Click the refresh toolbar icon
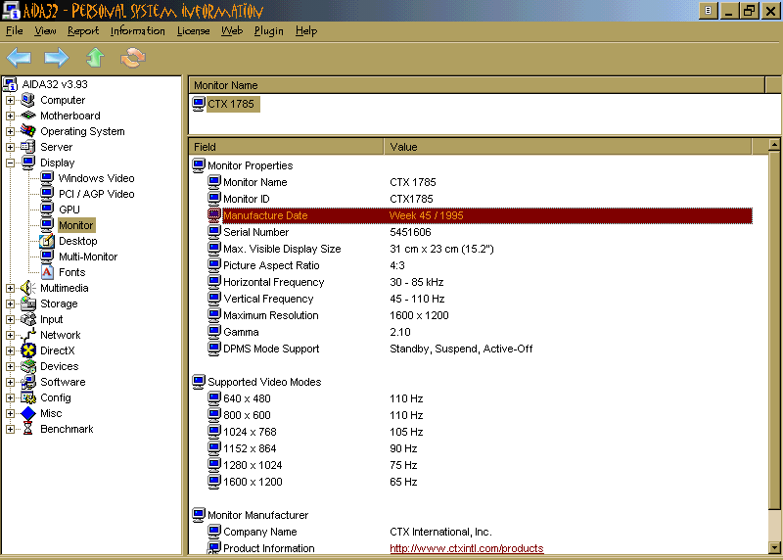783x560 pixels. coord(132,58)
